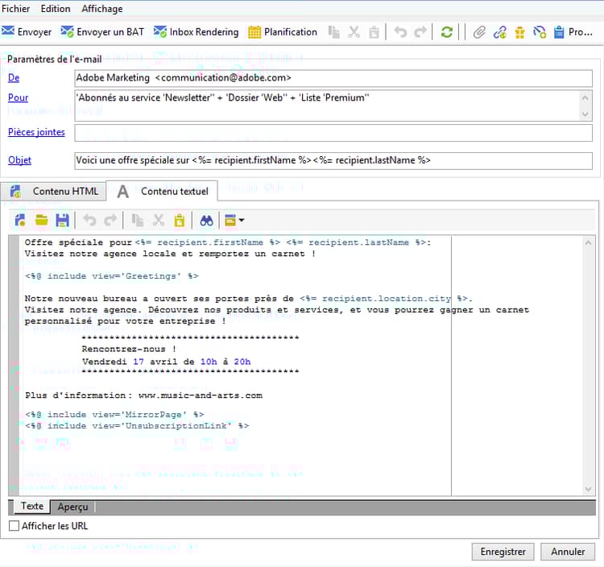Click the Planification calendar button
Screen dimensions: 604x567
click(282, 32)
